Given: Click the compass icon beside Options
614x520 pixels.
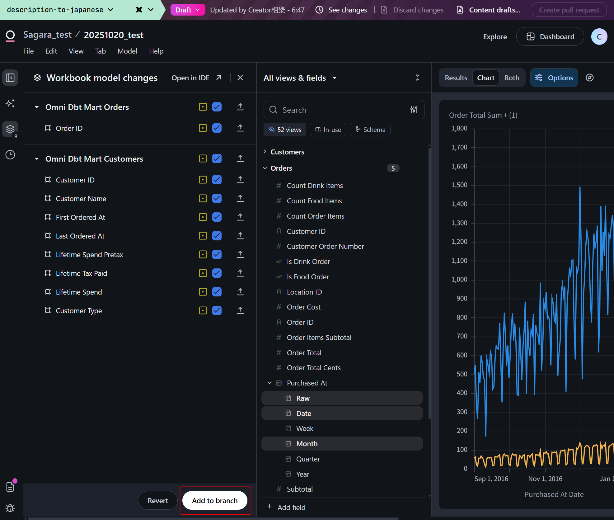Looking at the screenshot, I should 589,78.
